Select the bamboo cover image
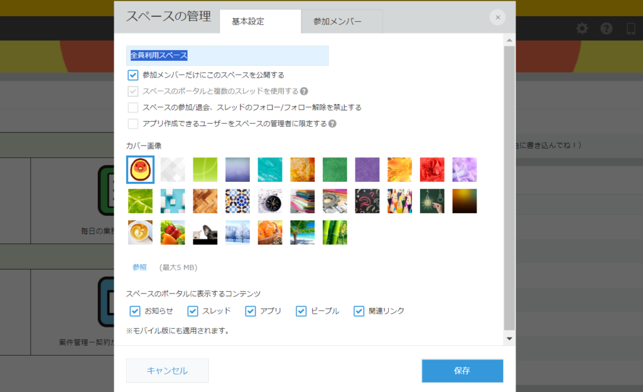The width and height of the screenshot is (643, 392). (x=335, y=232)
